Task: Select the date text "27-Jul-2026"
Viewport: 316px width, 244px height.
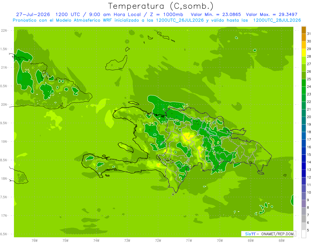Action: 33,14
